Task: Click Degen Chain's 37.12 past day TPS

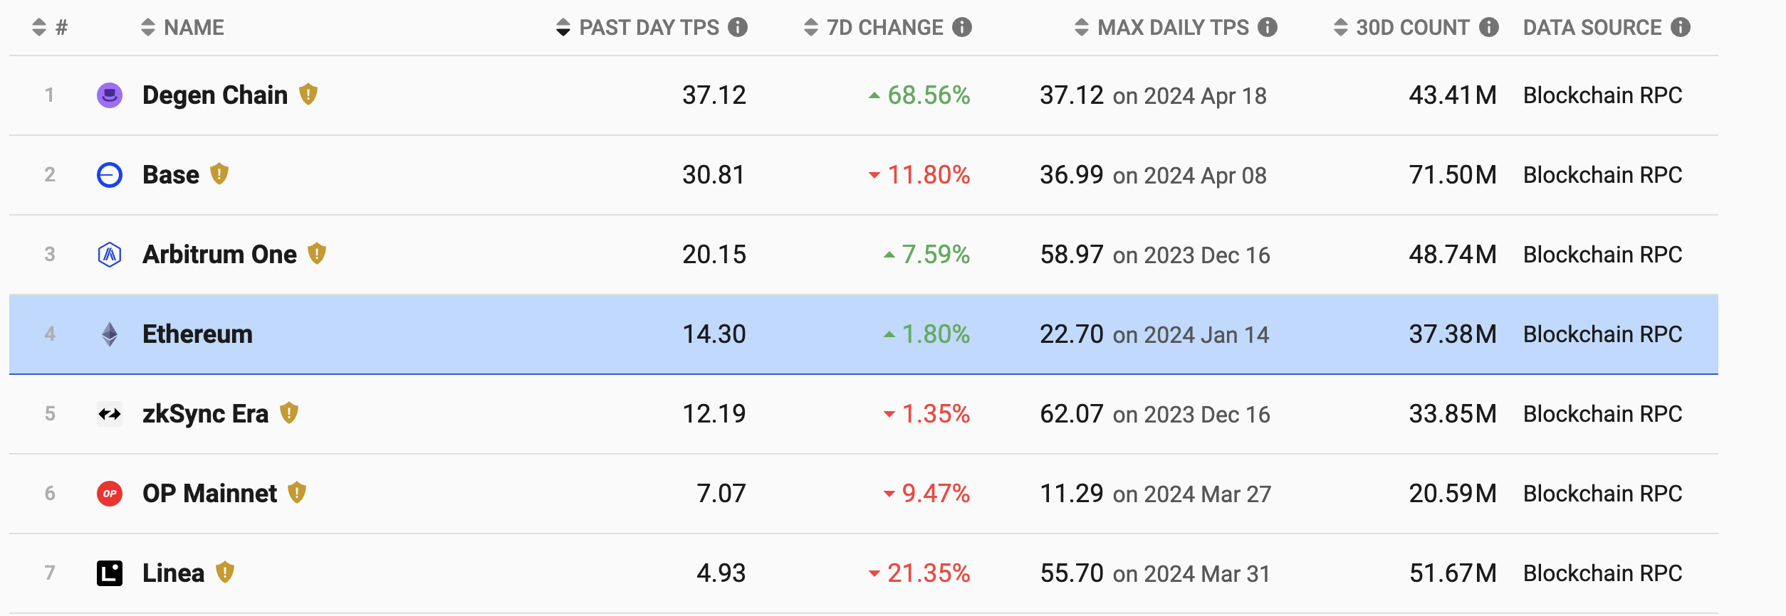Action: pyautogui.click(x=714, y=95)
